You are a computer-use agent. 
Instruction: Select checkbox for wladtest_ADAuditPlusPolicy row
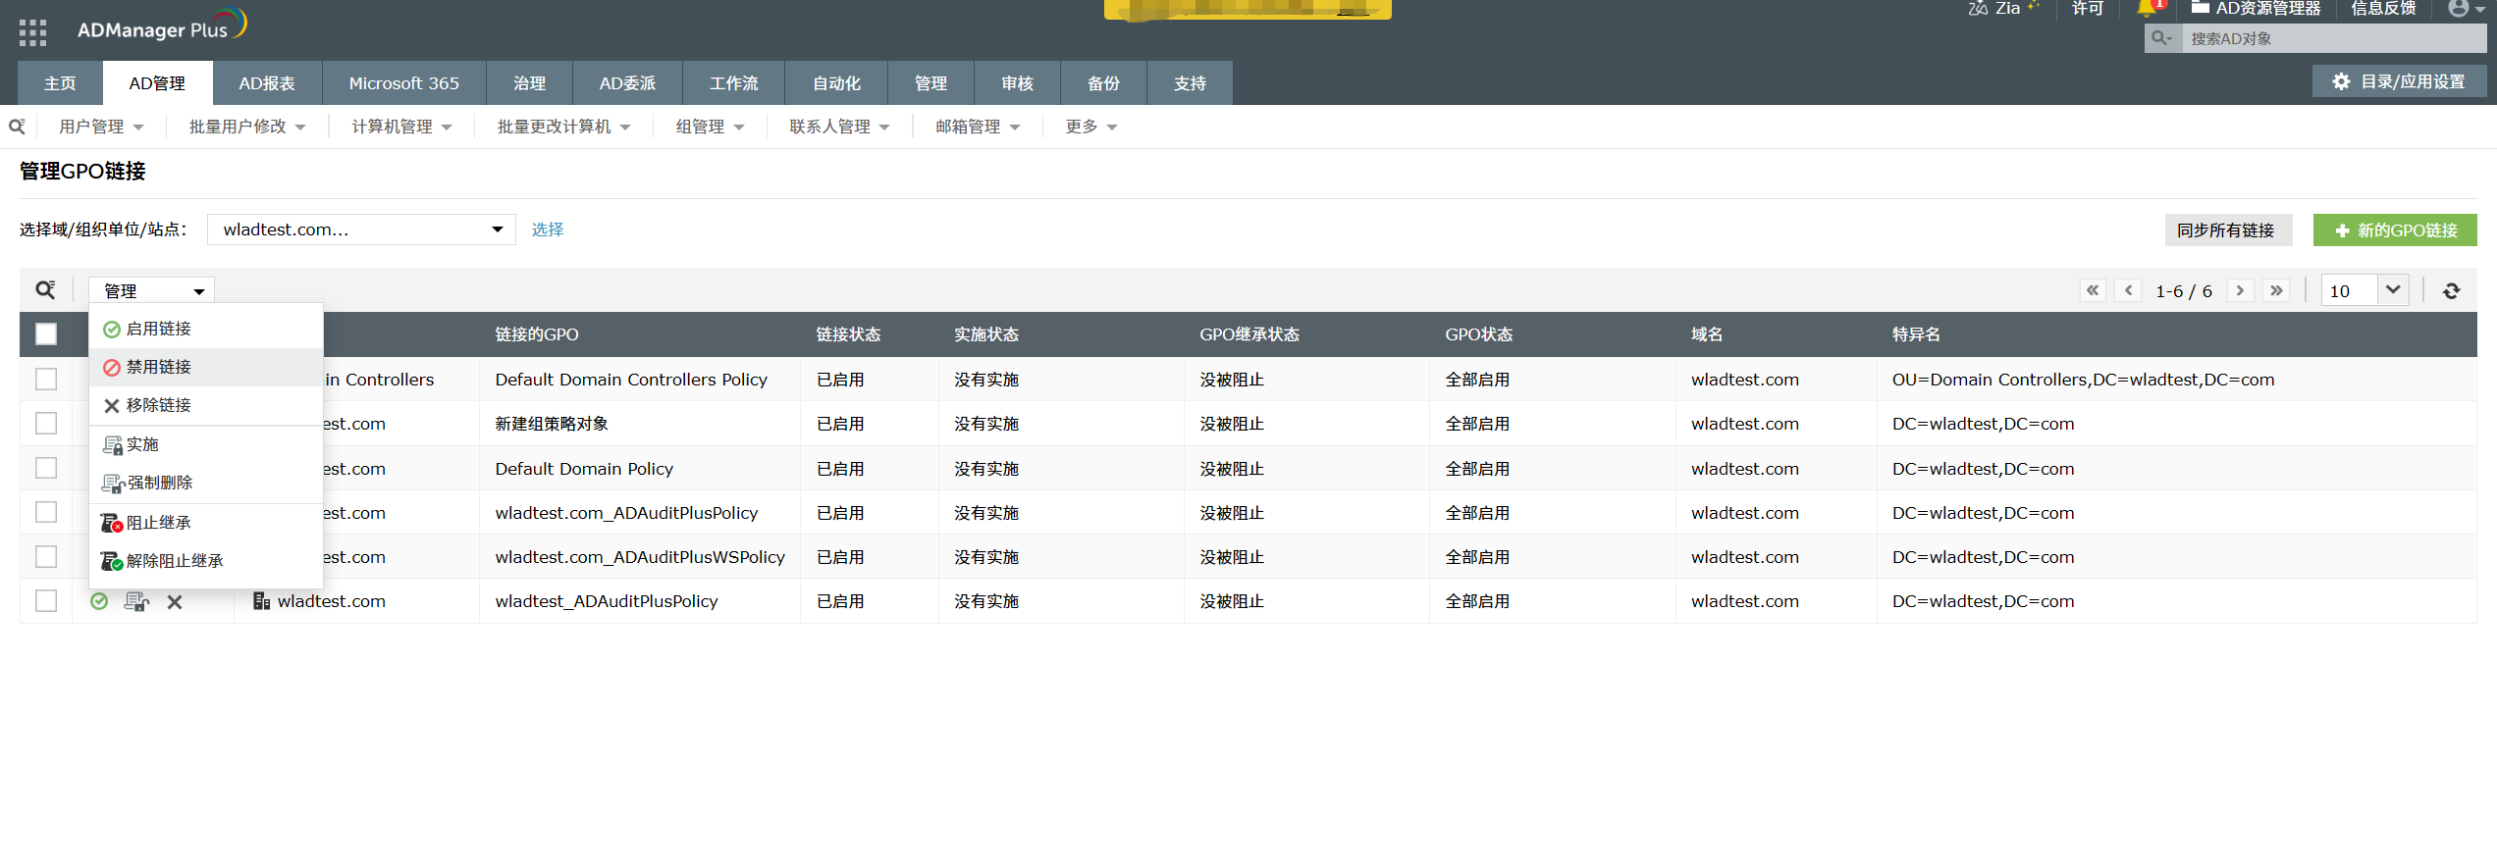[x=46, y=601]
